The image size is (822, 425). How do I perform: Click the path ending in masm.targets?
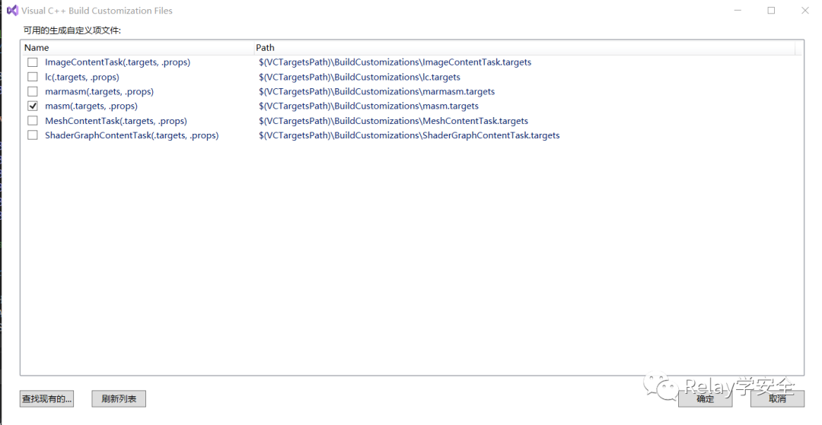(368, 106)
